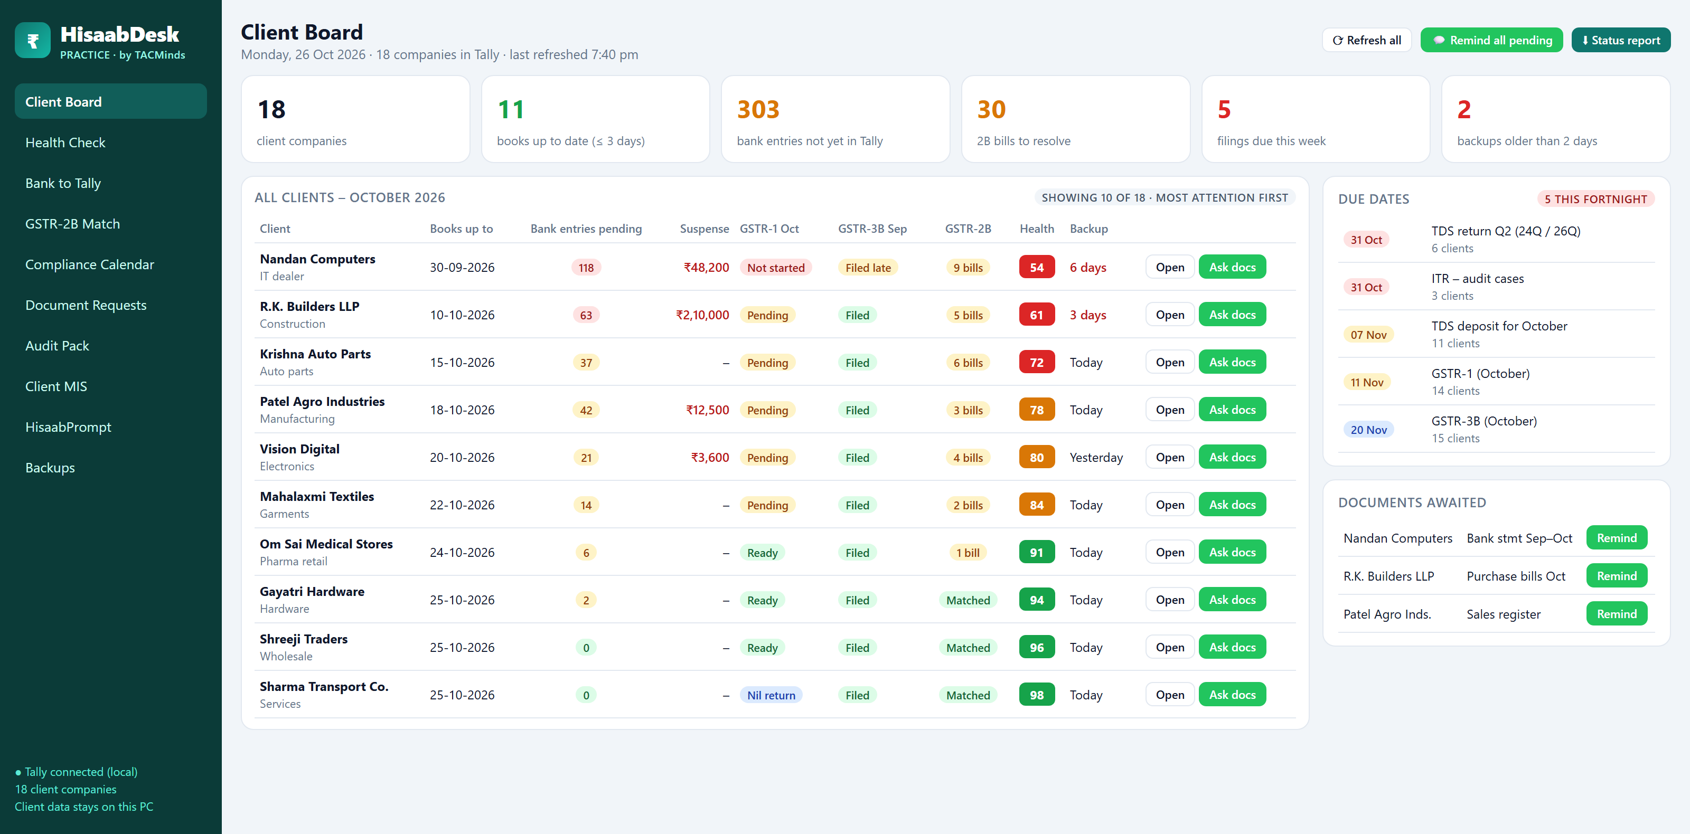
Task: Select Client MIS in sidebar
Action: [x=111, y=386]
